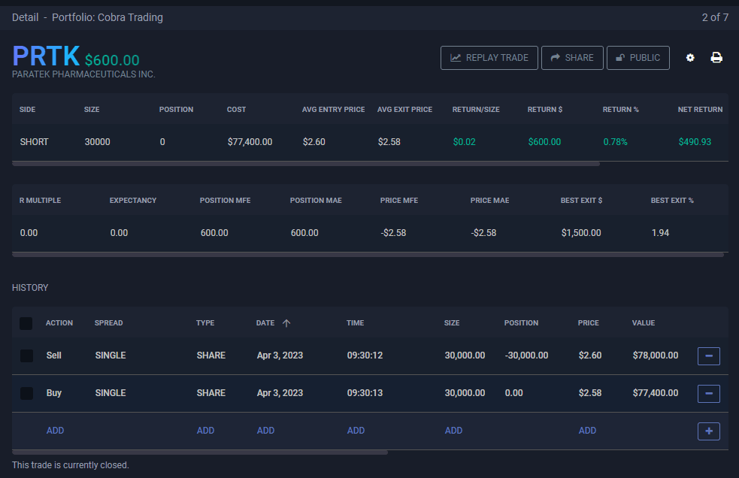Click ADD under Type column
The width and height of the screenshot is (739, 478).
[x=205, y=431]
